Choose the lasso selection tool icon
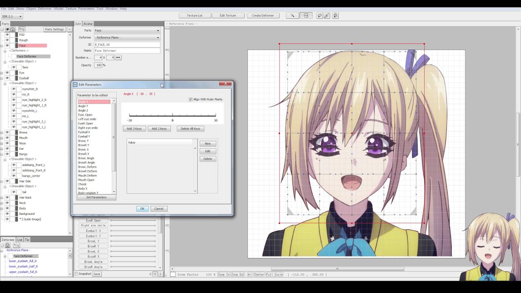 tap(320, 15)
